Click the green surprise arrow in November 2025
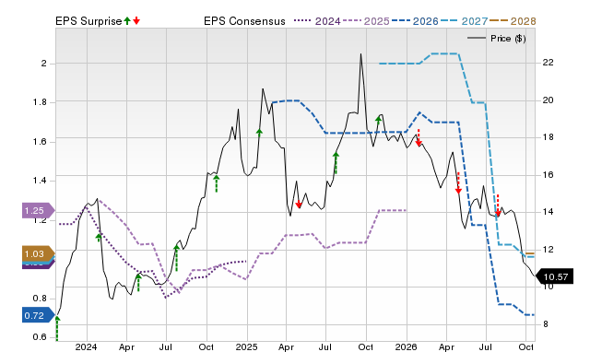 (x=379, y=120)
